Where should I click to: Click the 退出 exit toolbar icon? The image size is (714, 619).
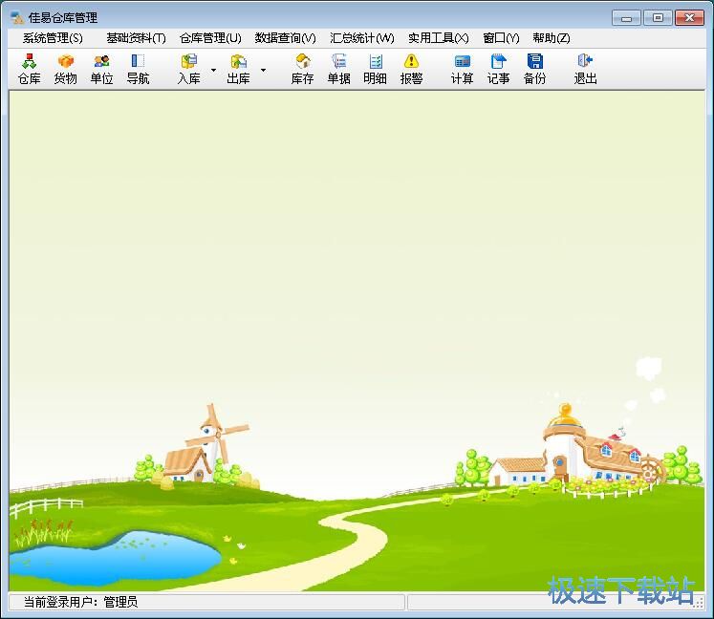(585, 69)
